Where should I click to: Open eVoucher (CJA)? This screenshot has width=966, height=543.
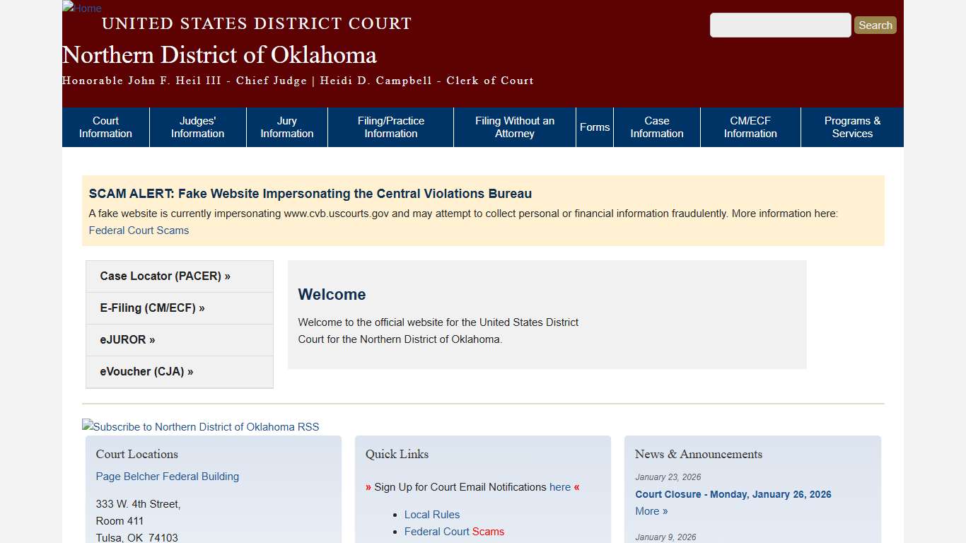(146, 371)
